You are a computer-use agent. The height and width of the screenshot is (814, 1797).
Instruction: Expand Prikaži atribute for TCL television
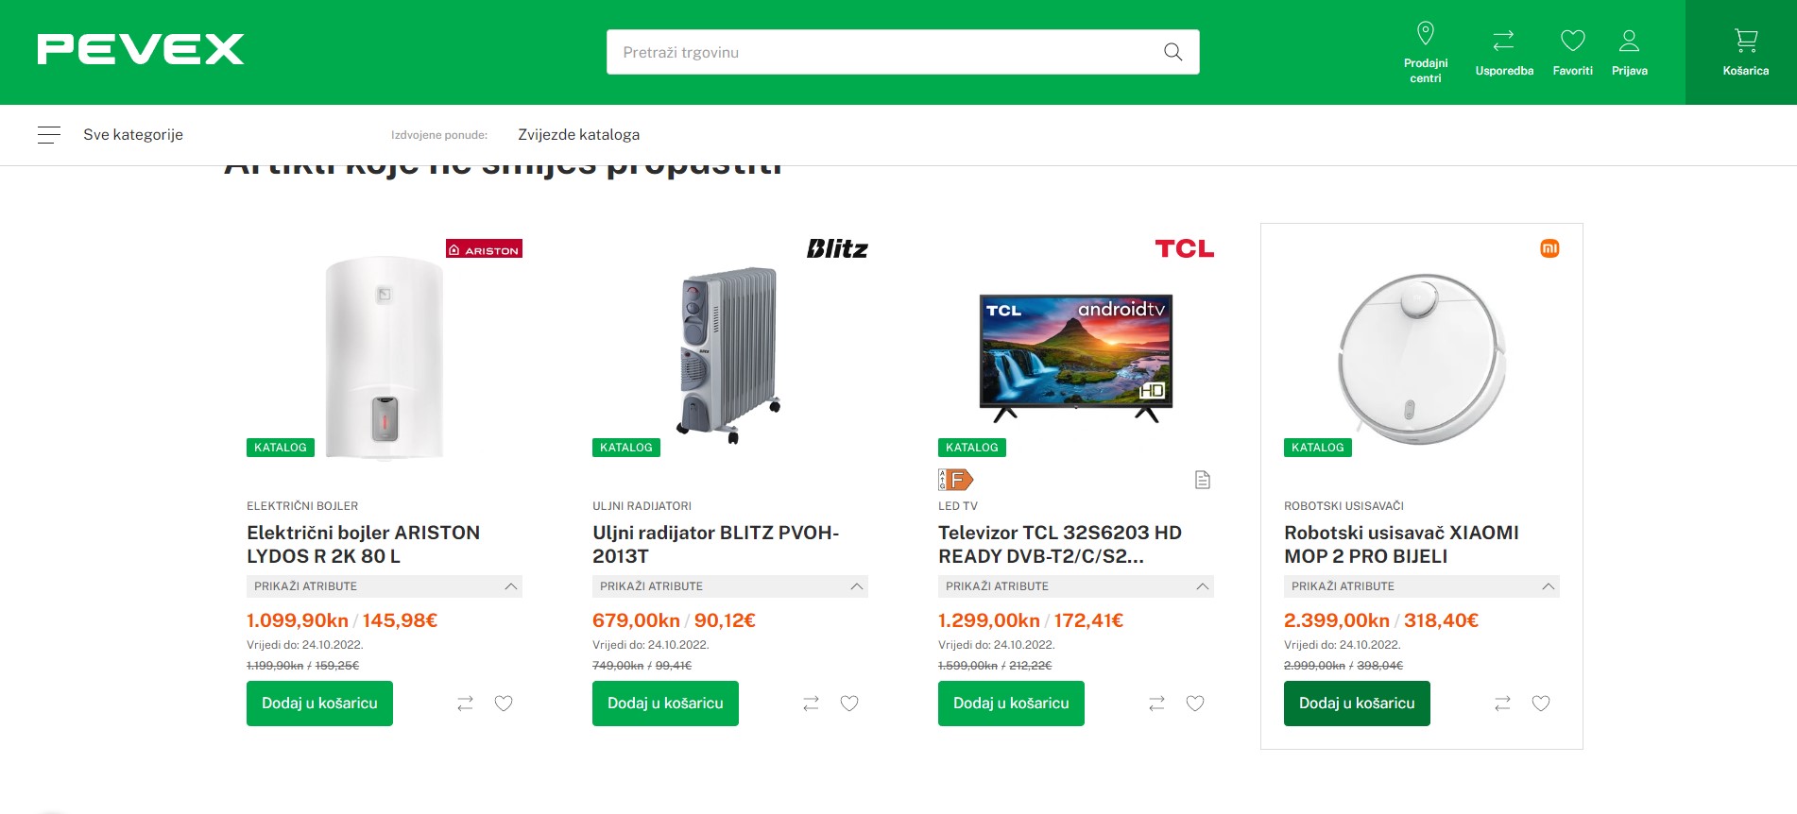pos(1075,586)
